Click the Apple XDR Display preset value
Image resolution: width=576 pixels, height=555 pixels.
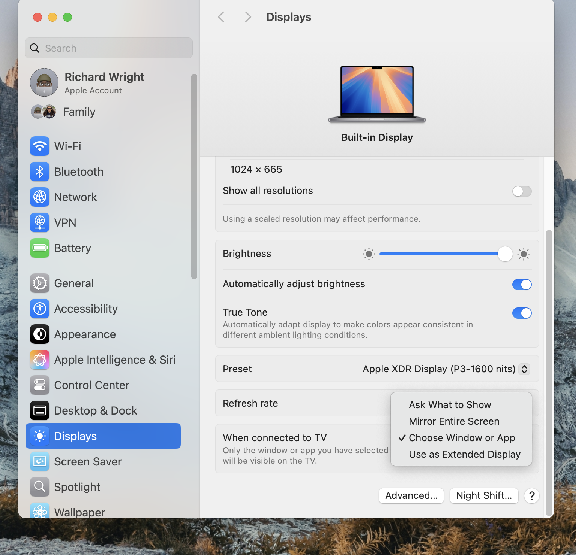coord(439,369)
